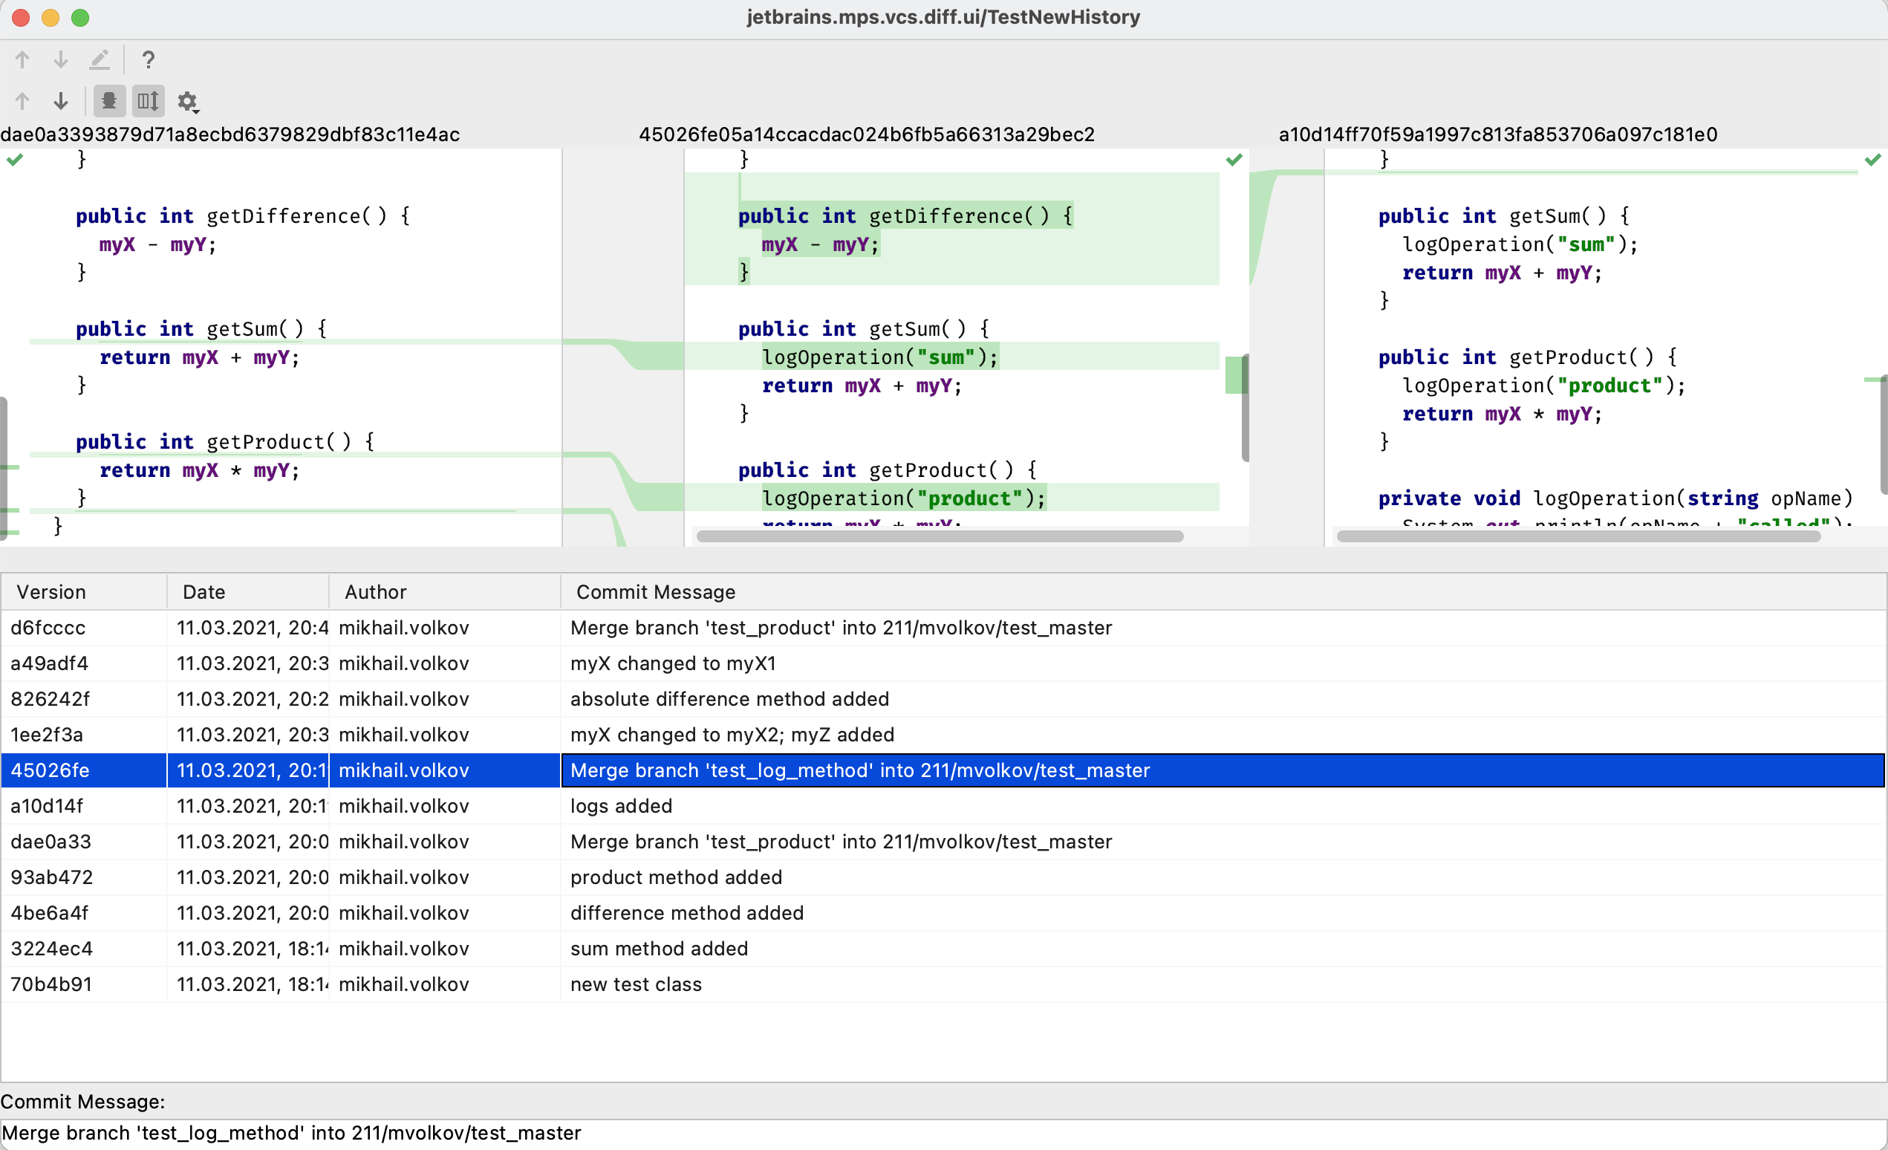This screenshot has width=1888, height=1150.
Task: Click green checkmark in right diff pane
Action: tap(1872, 160)
